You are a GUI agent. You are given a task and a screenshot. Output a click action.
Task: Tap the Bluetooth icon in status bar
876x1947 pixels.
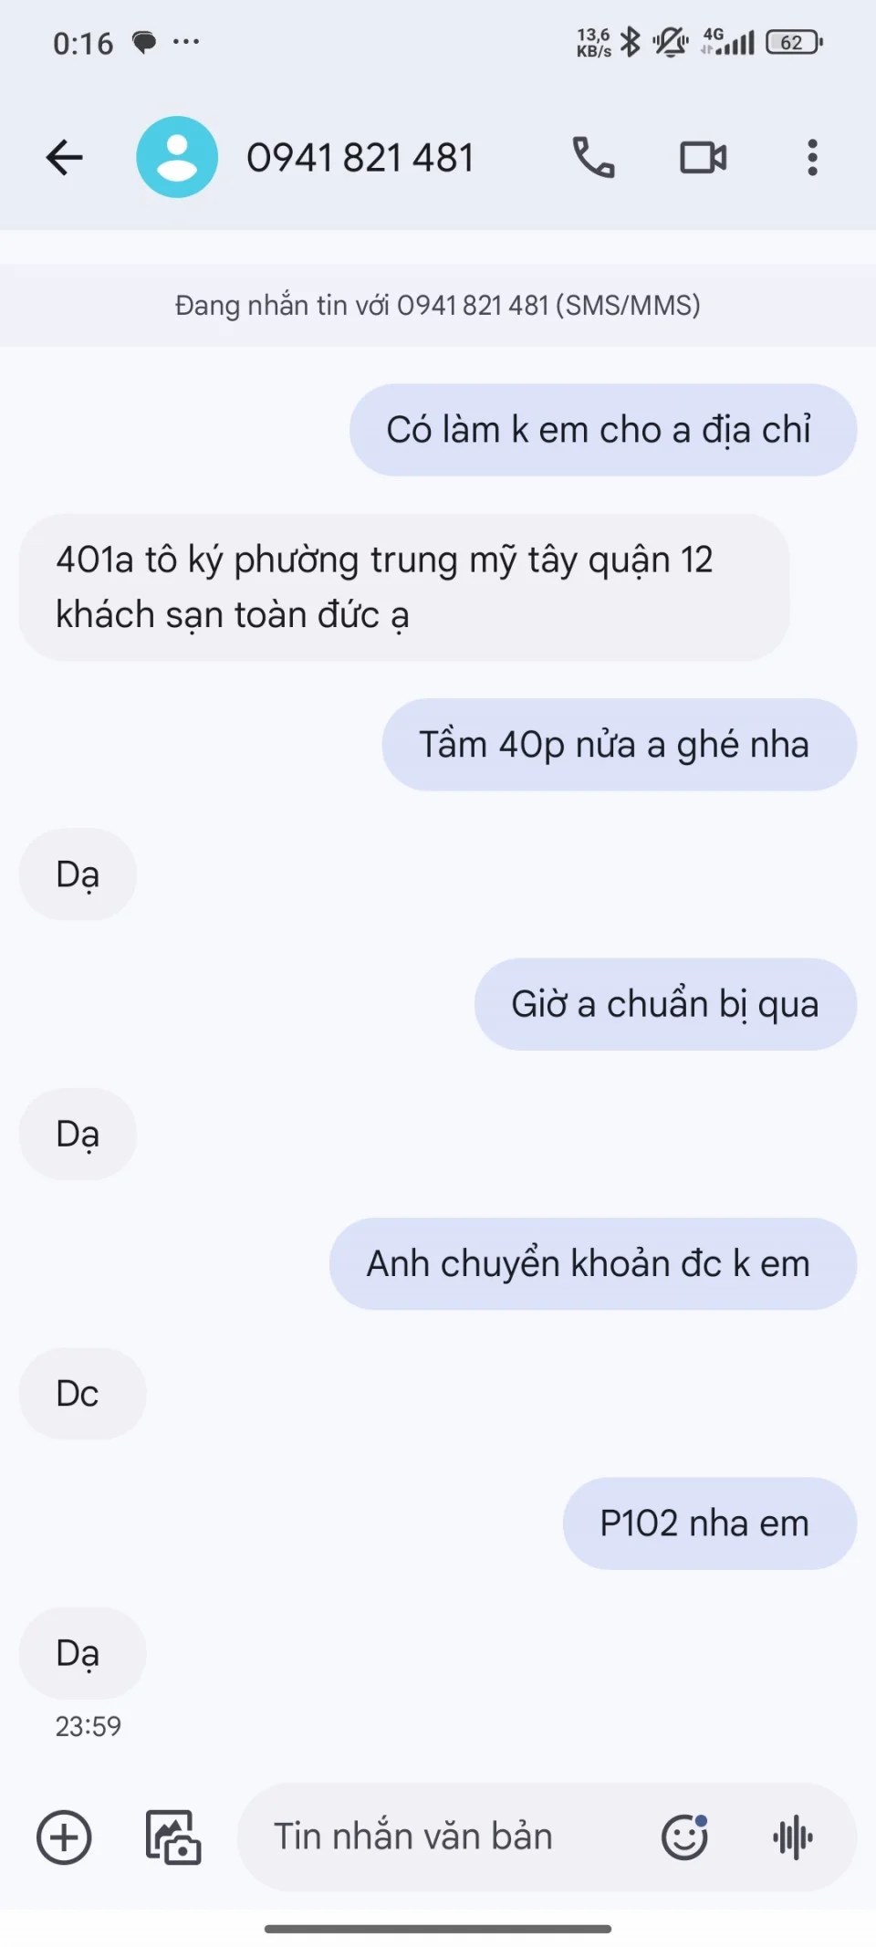point(630,42)
